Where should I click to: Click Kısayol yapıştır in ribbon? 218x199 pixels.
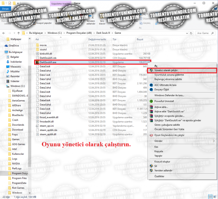point(42,23)
